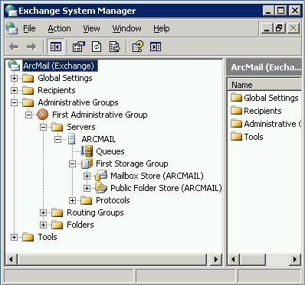The image size is (305, 285).
Task: Click left arrow of results pane scrollbar
Action: click(233, 260)
